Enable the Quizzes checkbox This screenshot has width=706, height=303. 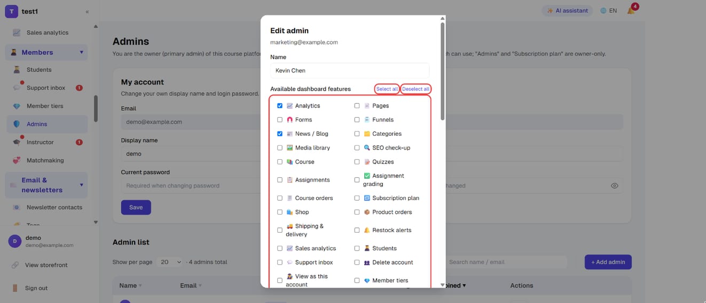[357, 162]
